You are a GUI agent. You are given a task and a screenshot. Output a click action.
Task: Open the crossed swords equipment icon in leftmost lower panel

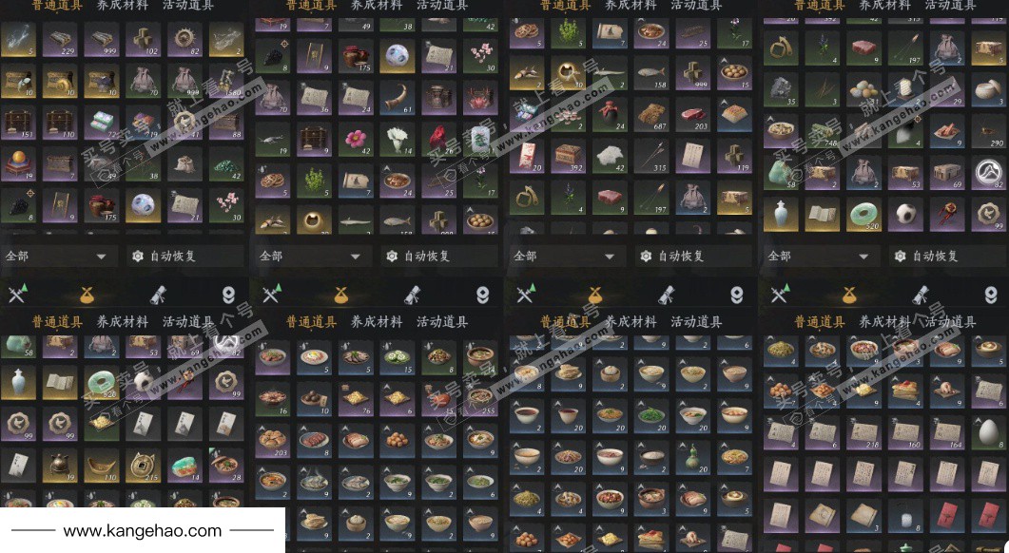[x=17, y=296]
